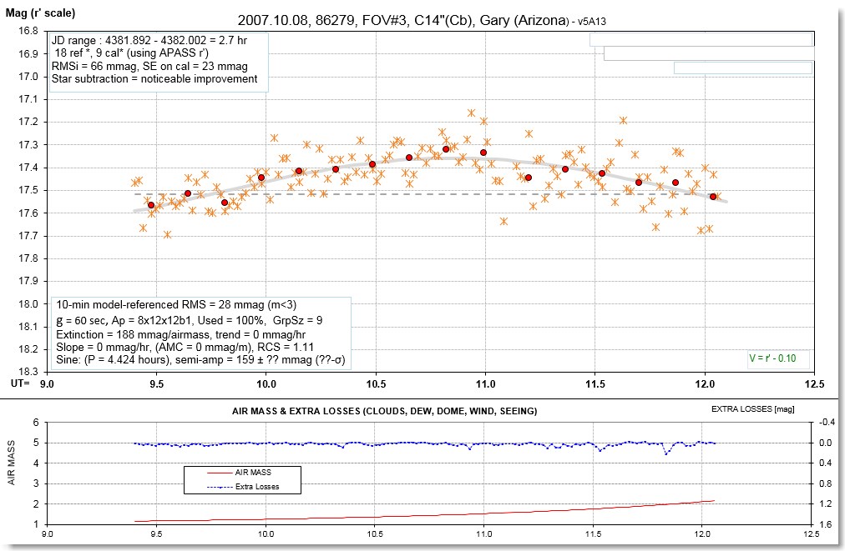This screenshot has width=845, height=551.
Task: Select the lowest orange asterisk near UT 9.55
Action: [168, 234]
